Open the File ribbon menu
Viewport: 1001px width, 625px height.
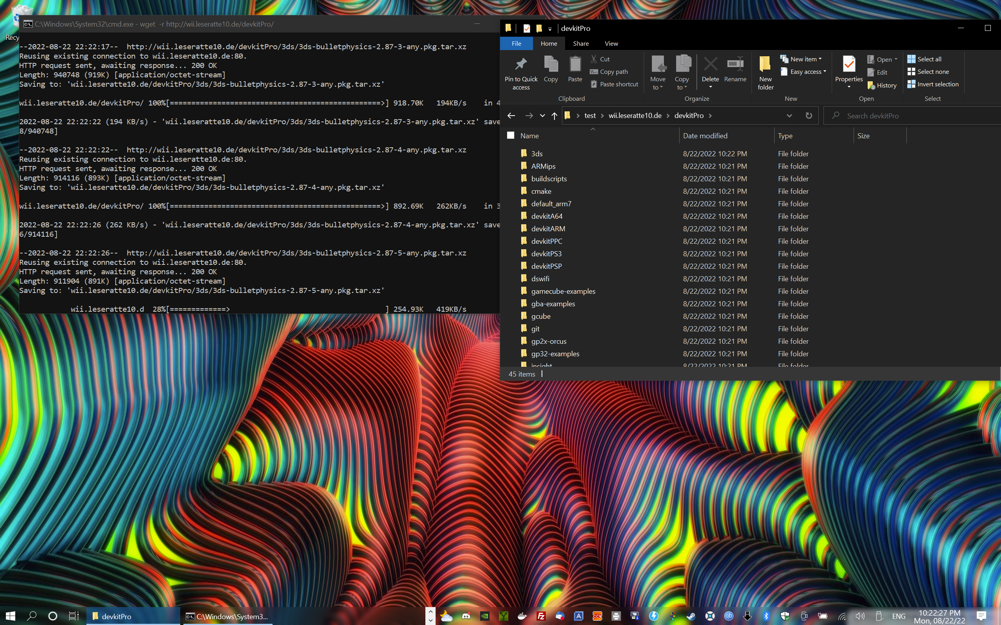coord(516,43)
